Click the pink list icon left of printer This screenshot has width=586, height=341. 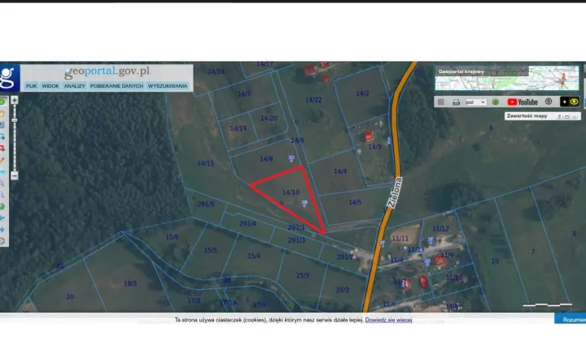pos(441,101)
